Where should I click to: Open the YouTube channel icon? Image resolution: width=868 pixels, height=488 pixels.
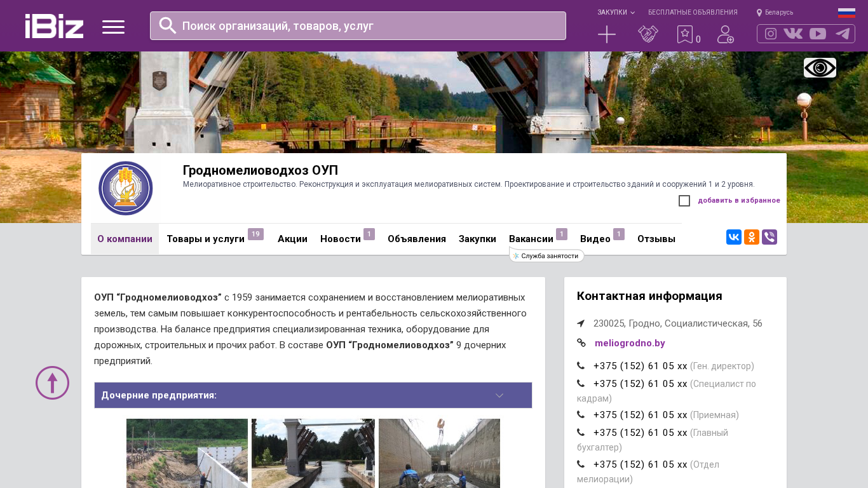point(818,34)
